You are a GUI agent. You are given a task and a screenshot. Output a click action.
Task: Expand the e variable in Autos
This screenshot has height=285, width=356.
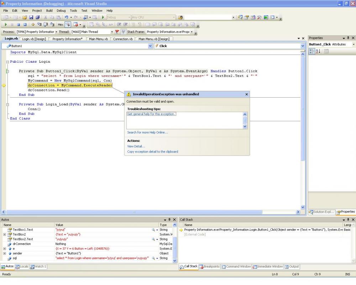point(5,249)
